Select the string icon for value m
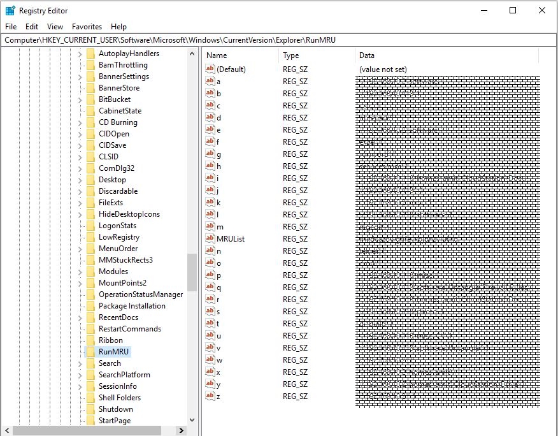 pyautogui.click(x=210, y=226)
